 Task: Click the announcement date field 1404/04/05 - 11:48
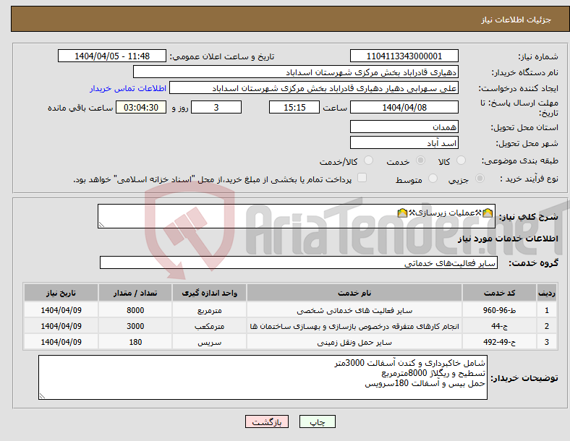point(112,56)
